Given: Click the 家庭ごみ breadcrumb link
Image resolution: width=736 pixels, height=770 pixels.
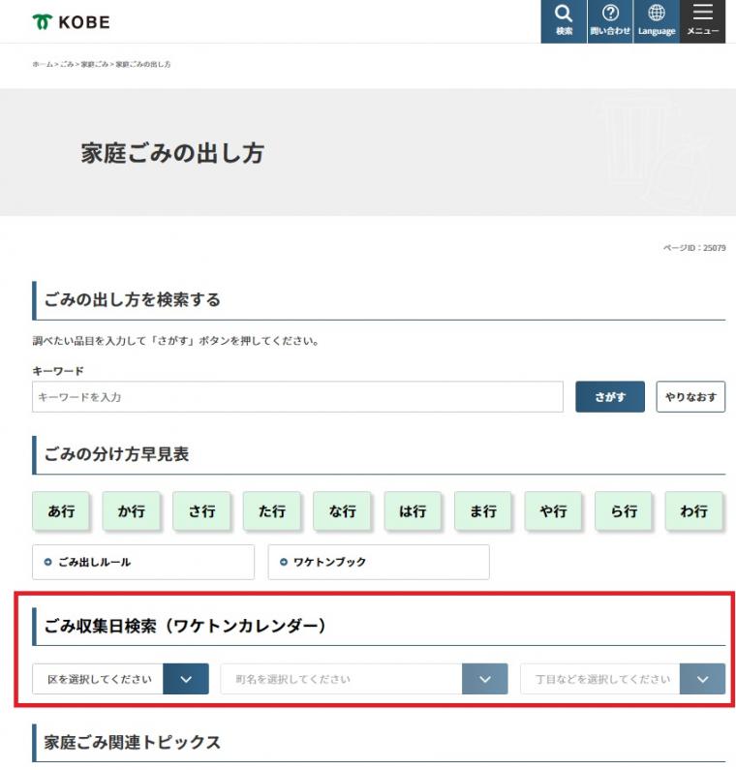Looking at the screenshot, I should (x=94, y=64).
